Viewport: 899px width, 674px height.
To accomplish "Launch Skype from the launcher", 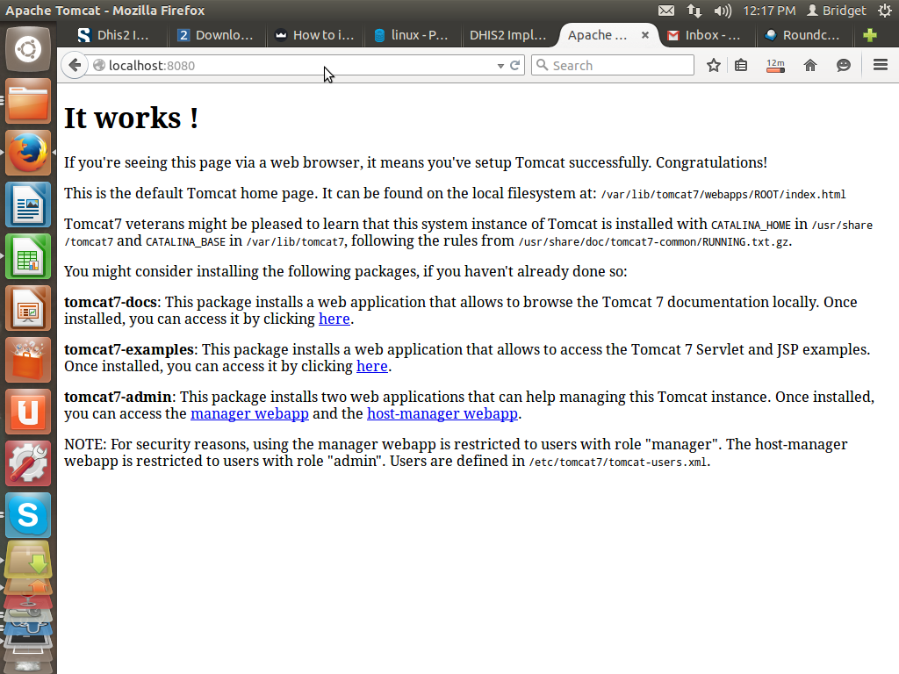I will (27, 514).
